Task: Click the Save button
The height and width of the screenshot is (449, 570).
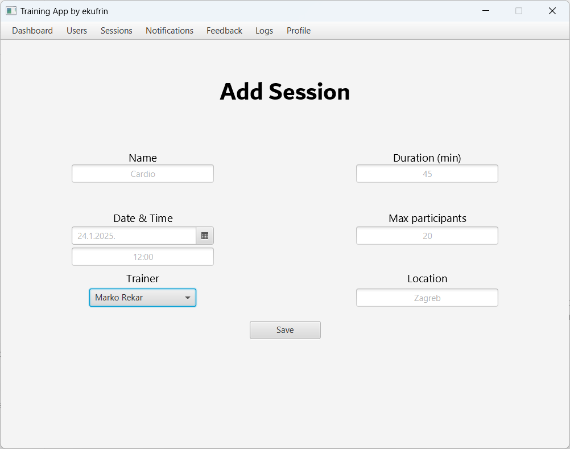Action: (x=285, y=330)
